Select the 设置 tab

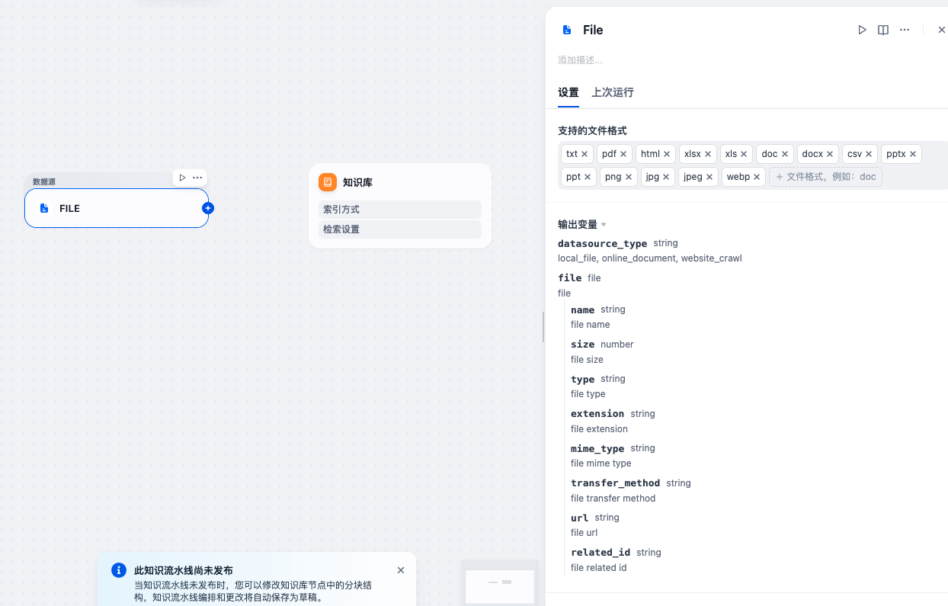coord(568,92)
